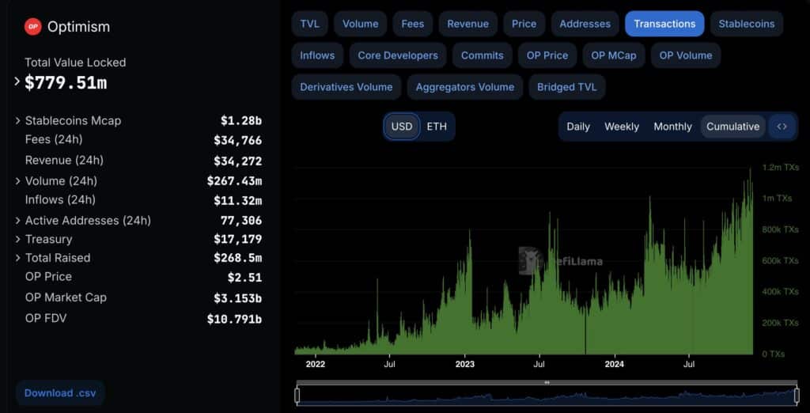Viewport: 810px width, 413px height.
Task: Click the overview minimap in the range selector
Action: tap(547, 396)
